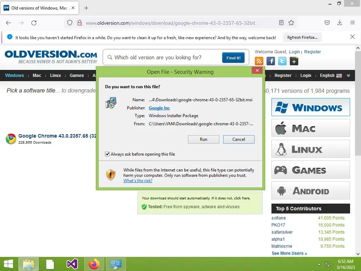This screenshot has width=361, height=271.
Task: Click Cancel in the Security Warning dialog
Action: point(239,139)
